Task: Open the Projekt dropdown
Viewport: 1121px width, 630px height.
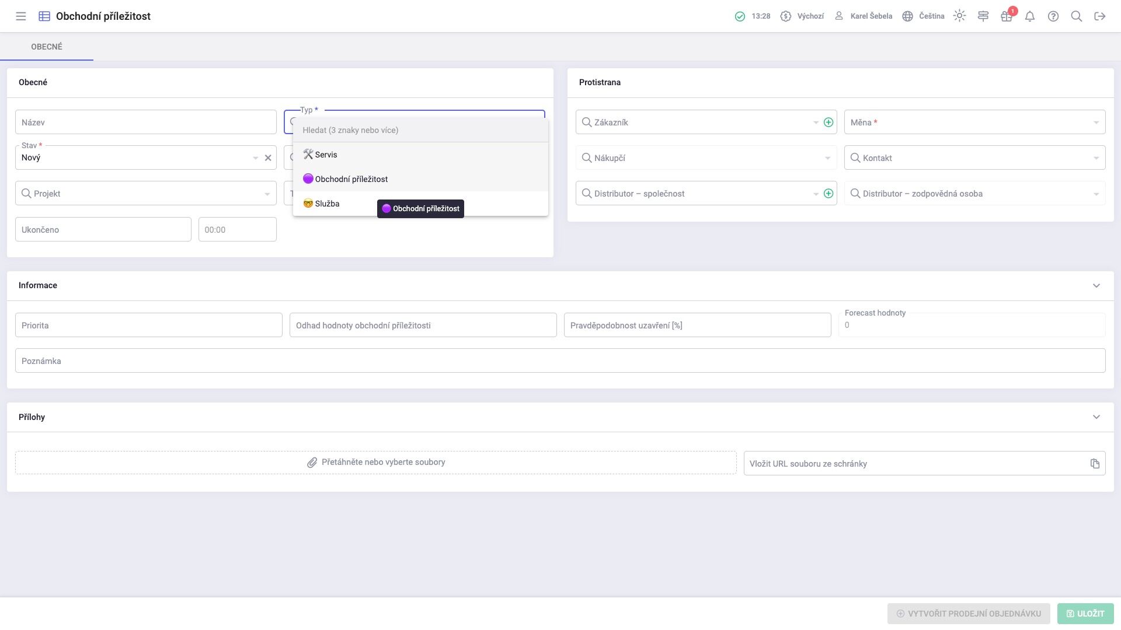Action: (x=146, y=194)
